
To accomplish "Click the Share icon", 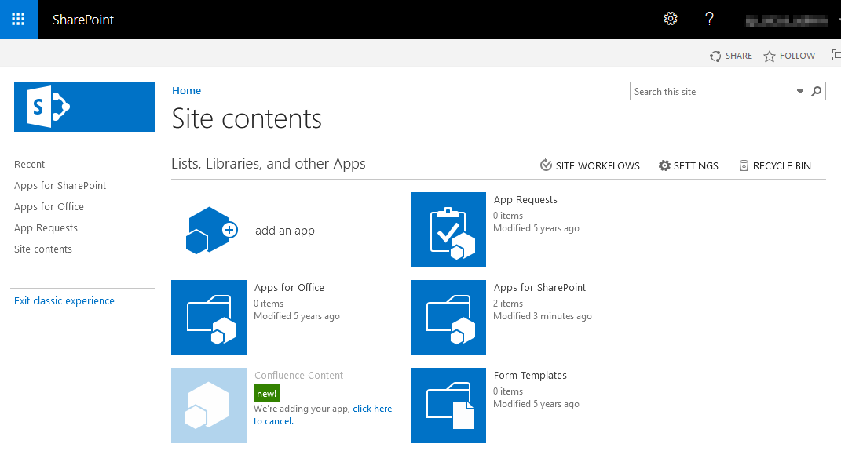I will tap(715, 56).
